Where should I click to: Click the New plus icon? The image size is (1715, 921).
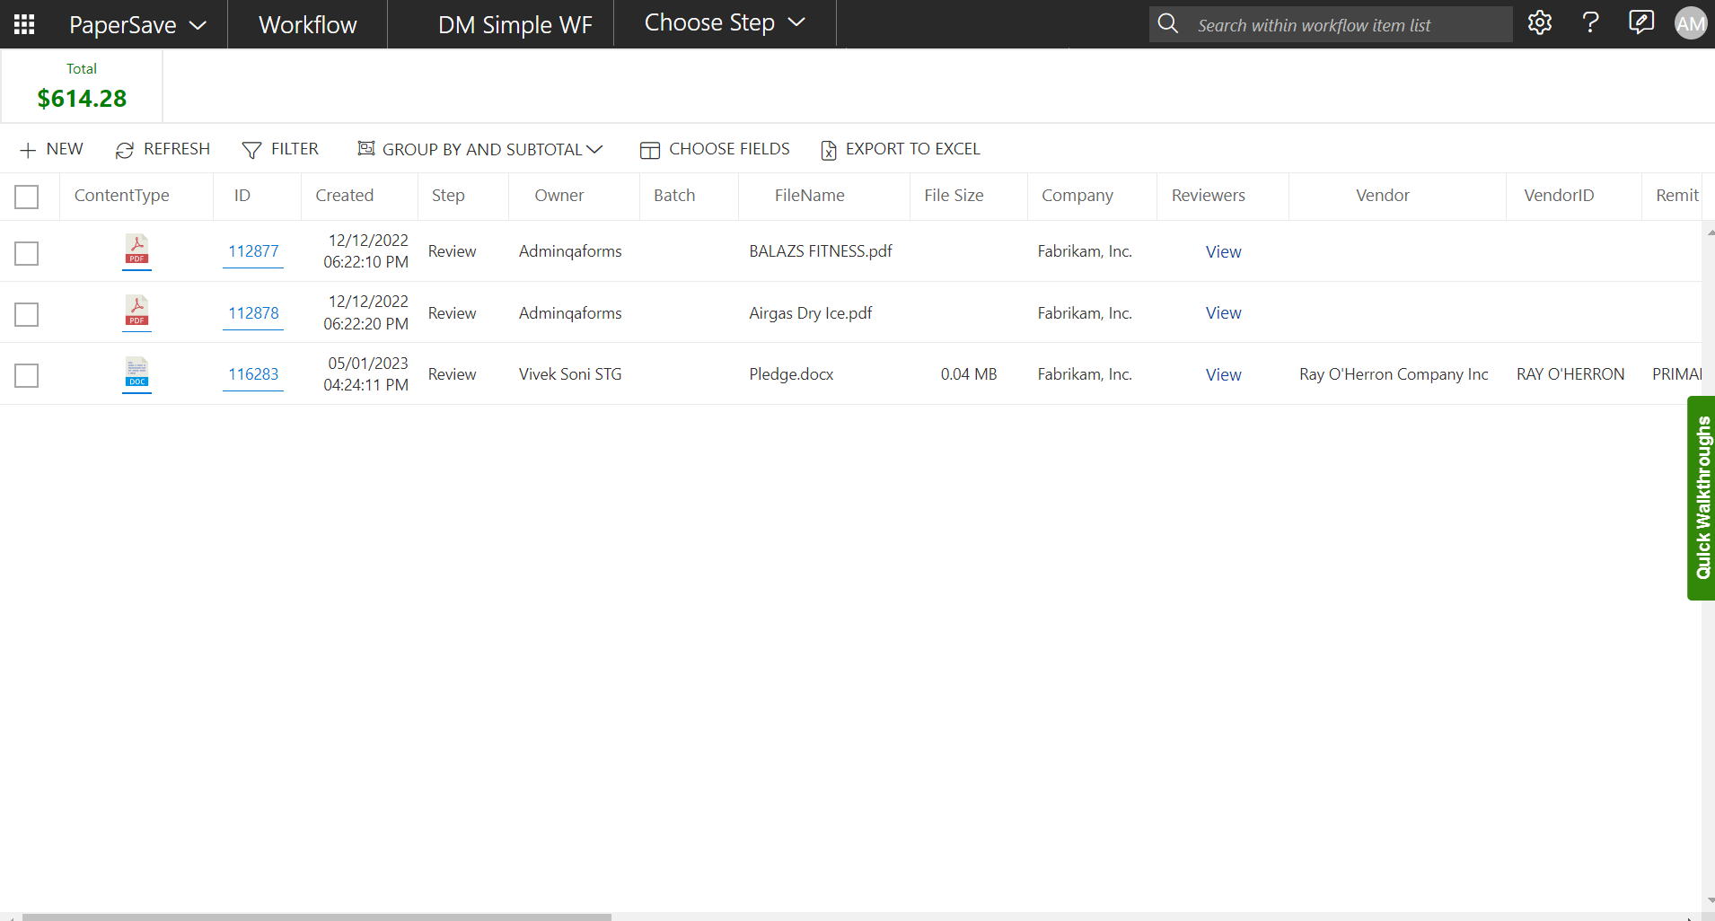(28, 150)
